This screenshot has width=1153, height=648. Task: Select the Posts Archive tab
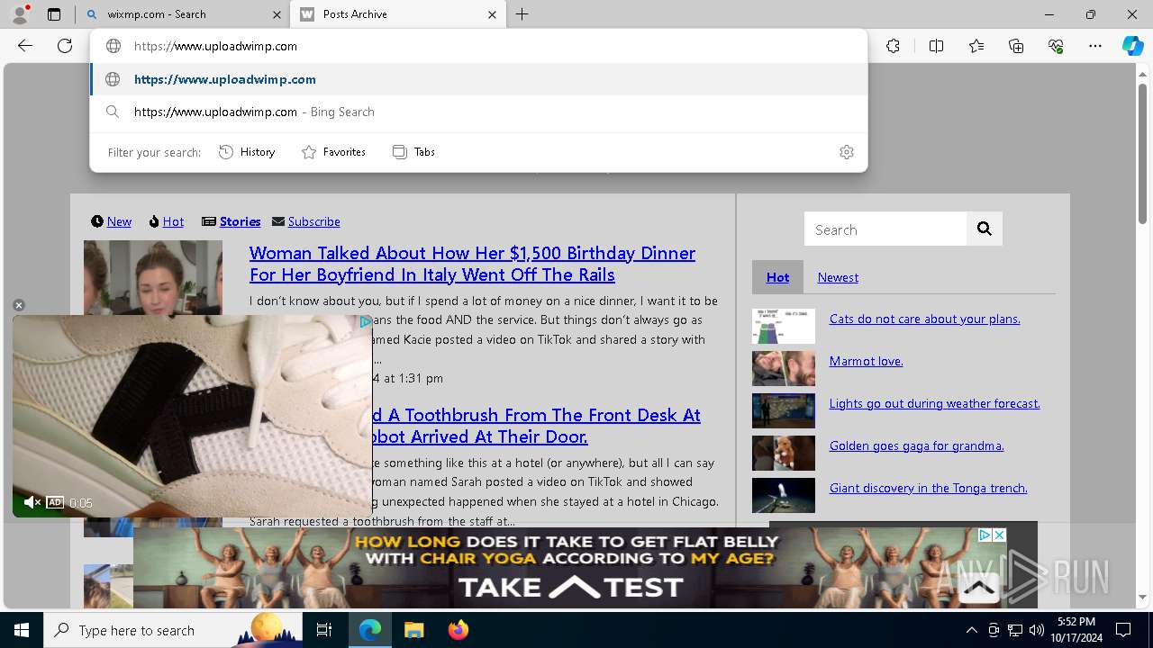[x=399, y=14]
